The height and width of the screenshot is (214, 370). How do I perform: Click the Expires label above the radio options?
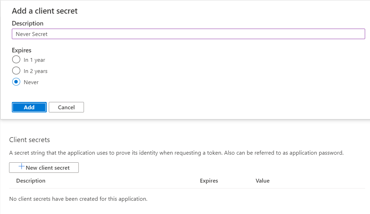coord(22,50)
